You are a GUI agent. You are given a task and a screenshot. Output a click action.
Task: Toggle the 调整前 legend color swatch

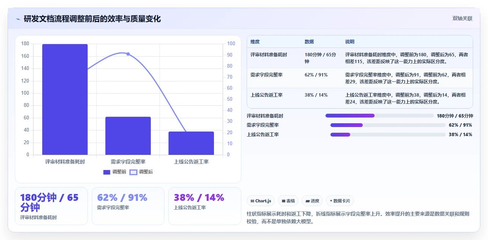[107, 172]
